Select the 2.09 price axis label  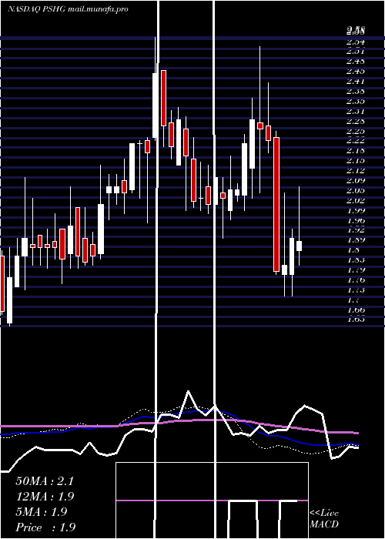point(356,180)
